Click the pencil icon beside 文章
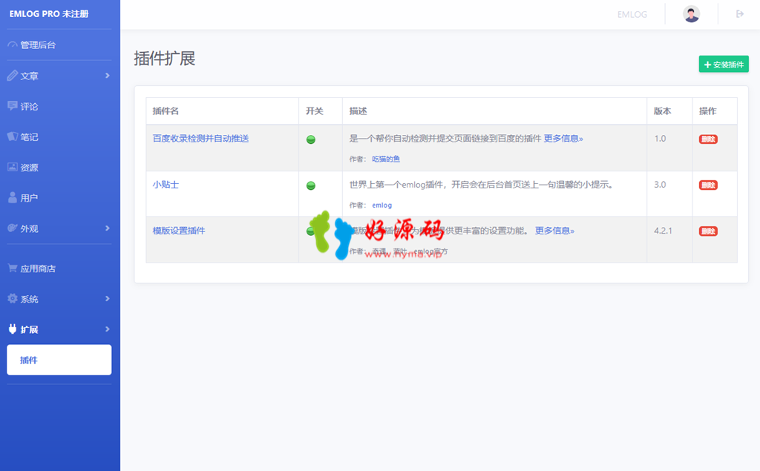This screenshot has width=760, height=471. [x=12, y=76]
